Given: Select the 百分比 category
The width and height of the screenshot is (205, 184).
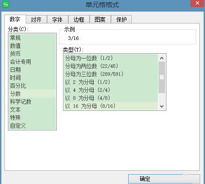Looking at the screenshot, I should (32, 86).
